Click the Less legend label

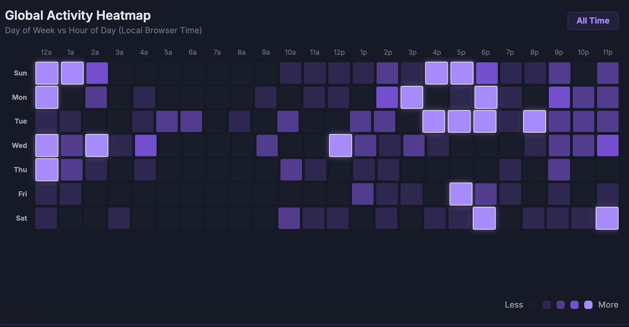point(514,305)
